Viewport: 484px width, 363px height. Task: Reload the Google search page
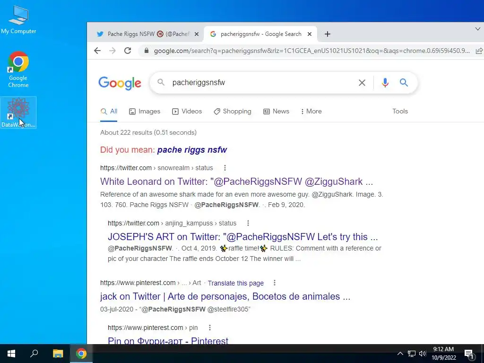(128, 51)
